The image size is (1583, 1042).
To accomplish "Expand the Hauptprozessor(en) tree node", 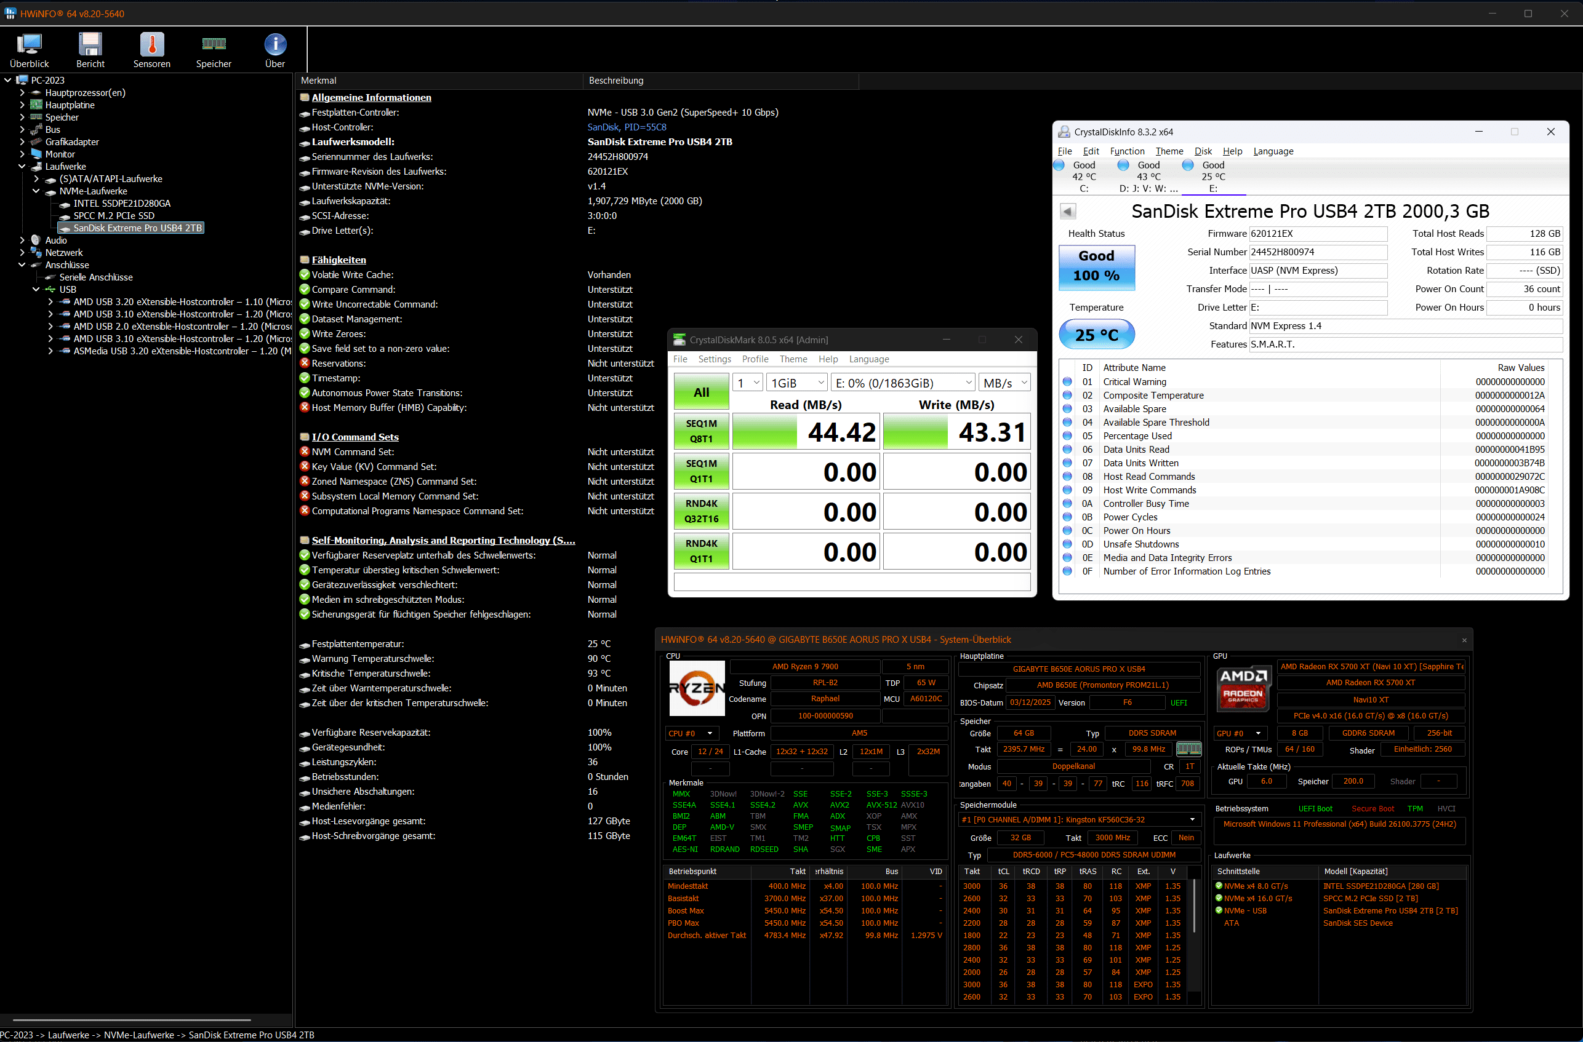I will [x=22, y=93].
